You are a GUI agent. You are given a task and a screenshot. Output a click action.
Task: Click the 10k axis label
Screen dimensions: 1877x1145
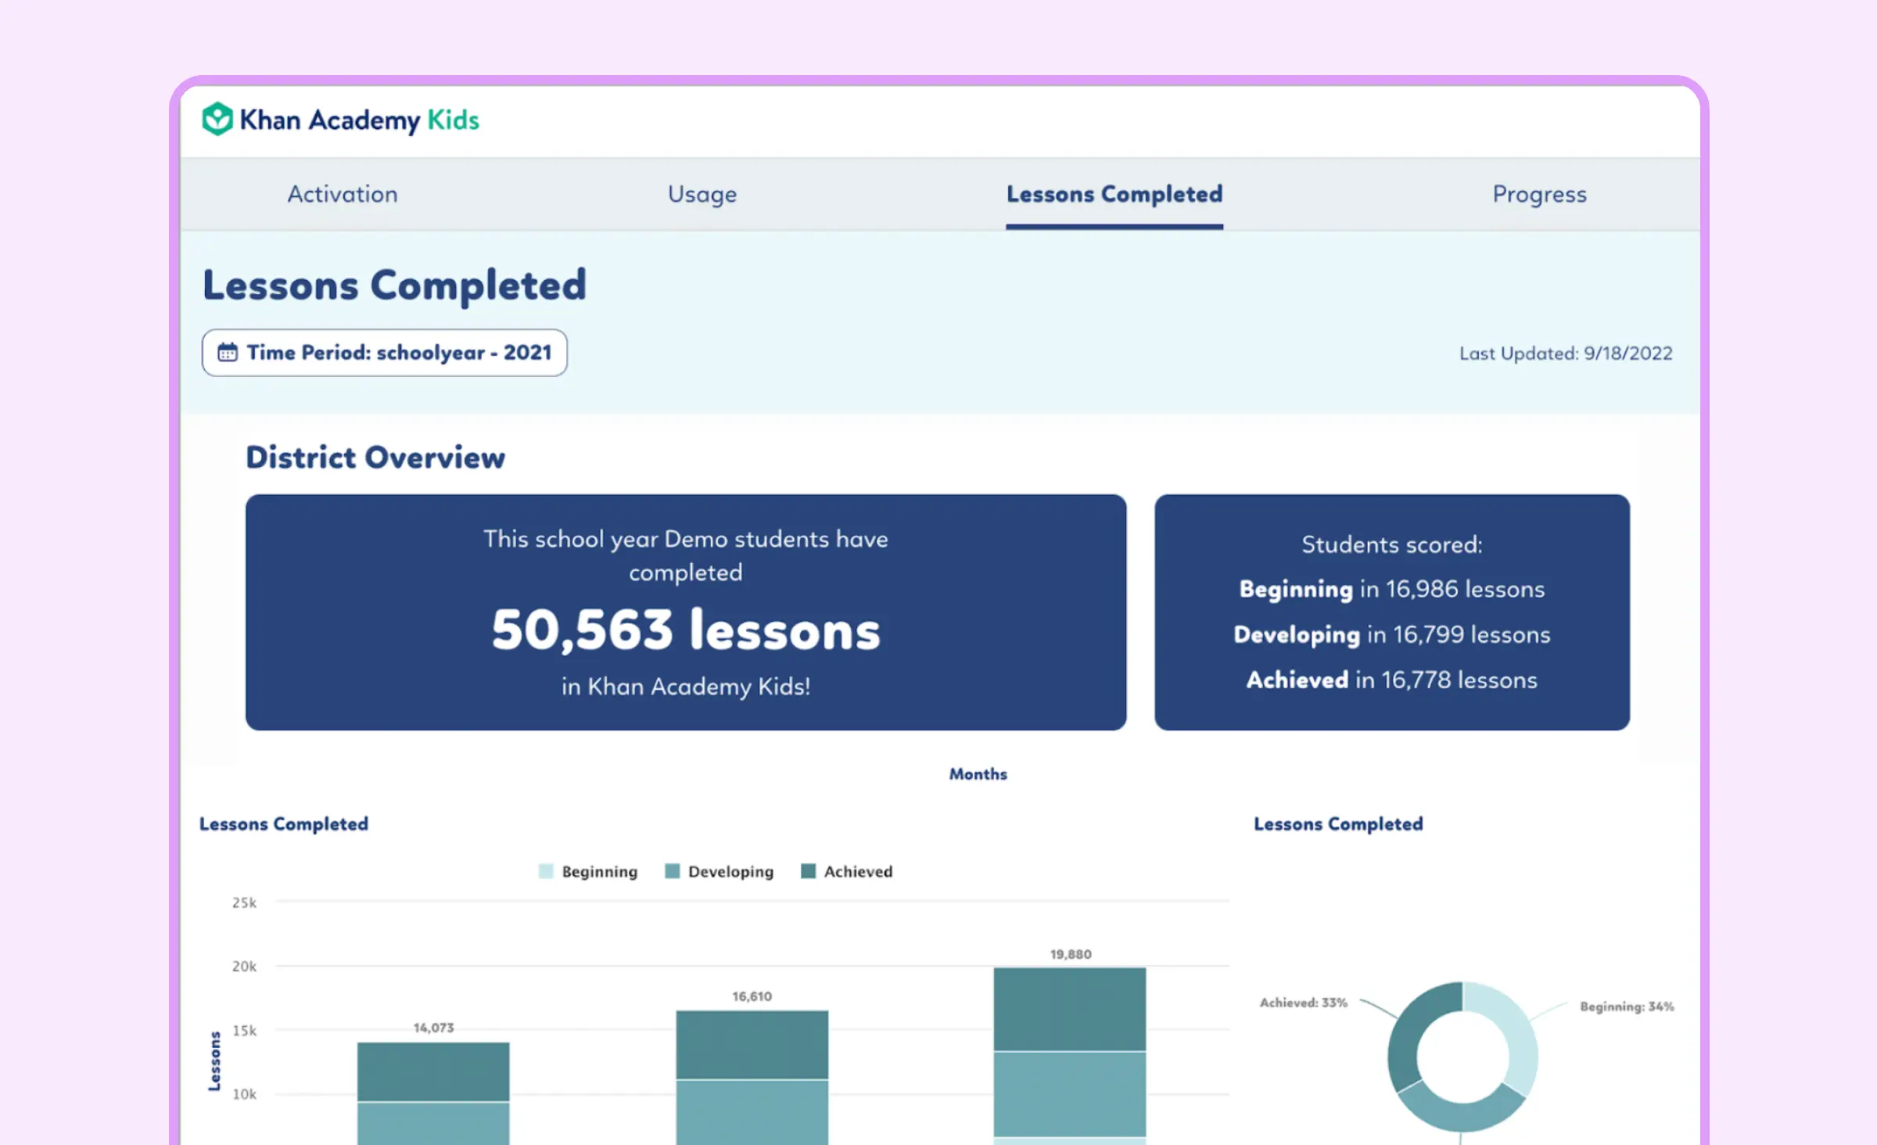click(244, 1094)
